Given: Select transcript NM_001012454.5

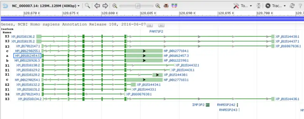Looking at the screenshot, I should coord(27,56).
